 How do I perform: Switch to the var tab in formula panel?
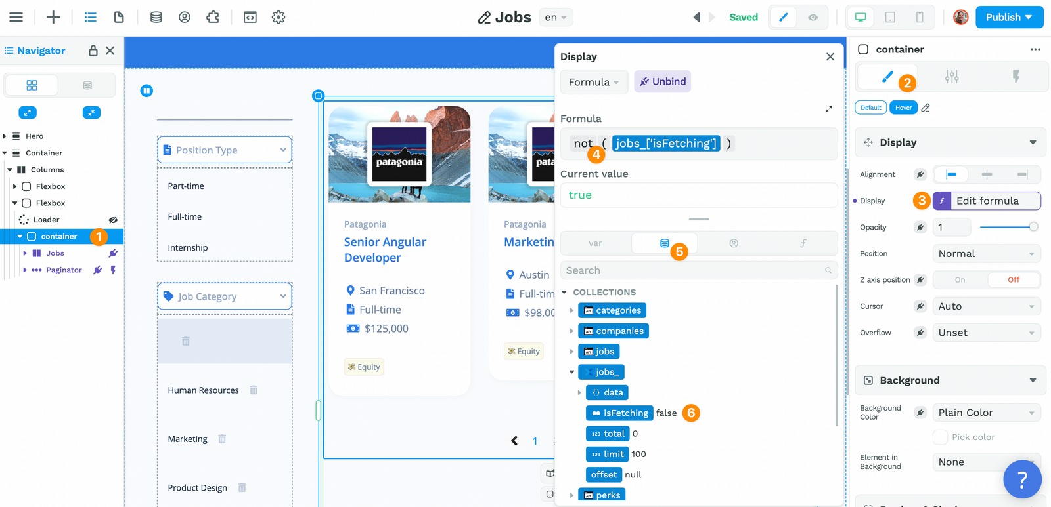(x=595, y=243)
